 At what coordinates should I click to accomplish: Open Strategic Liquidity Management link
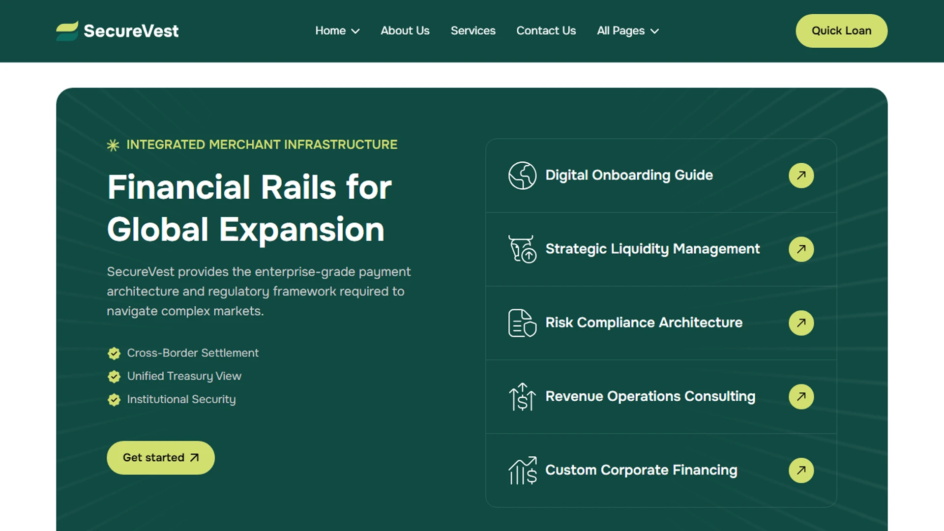pyautogui.click(x=652, y=249)
